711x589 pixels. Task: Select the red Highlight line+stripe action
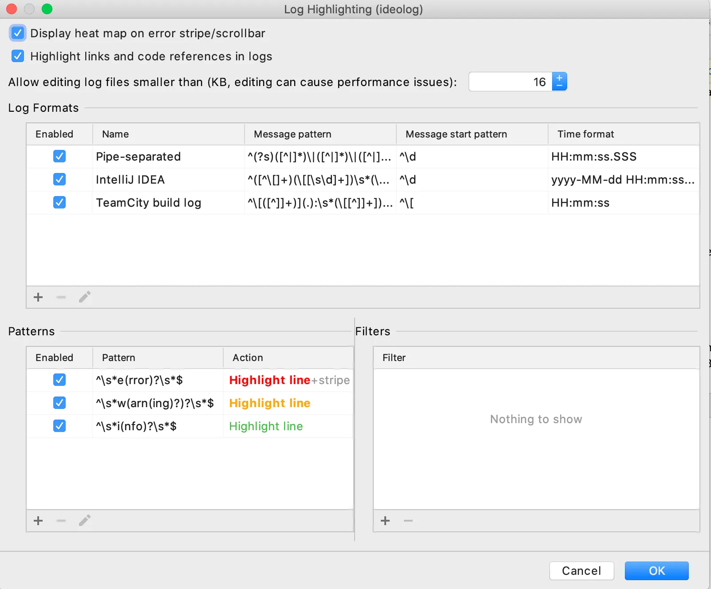289,380
